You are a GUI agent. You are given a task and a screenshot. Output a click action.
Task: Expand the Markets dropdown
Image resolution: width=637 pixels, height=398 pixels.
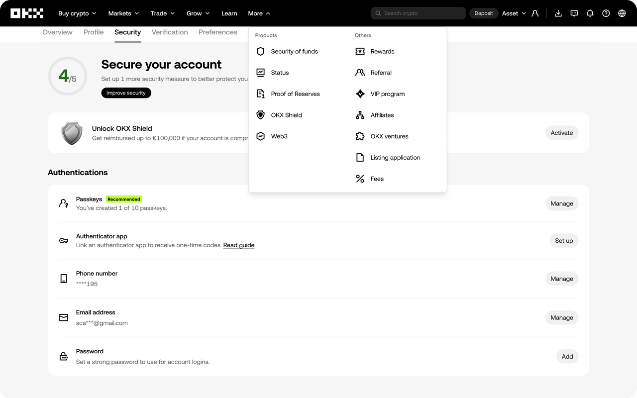124,13
